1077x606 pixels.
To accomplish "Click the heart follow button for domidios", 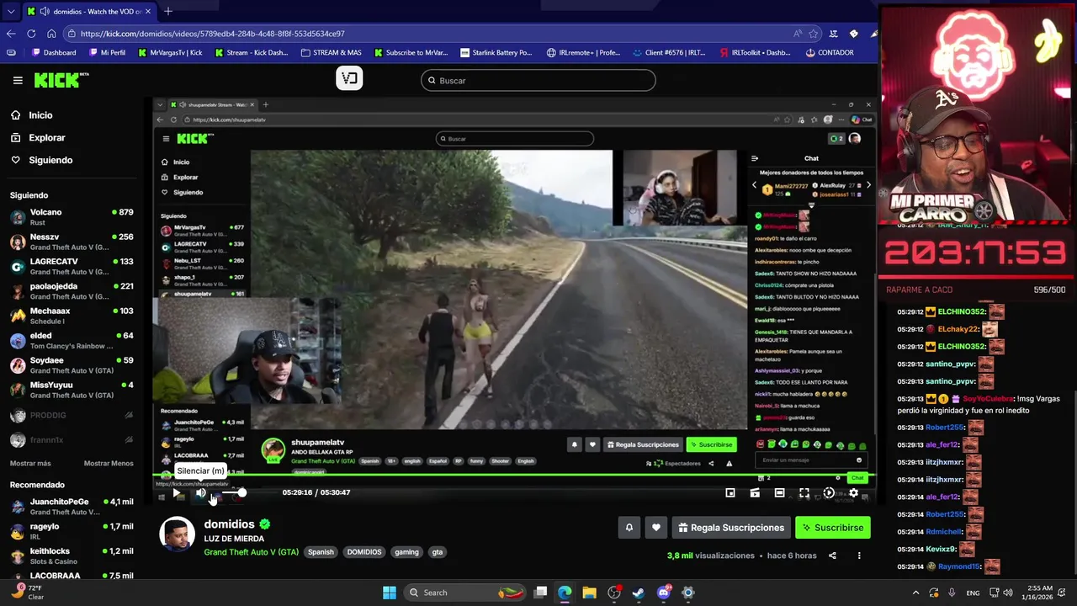I will 656,528.
